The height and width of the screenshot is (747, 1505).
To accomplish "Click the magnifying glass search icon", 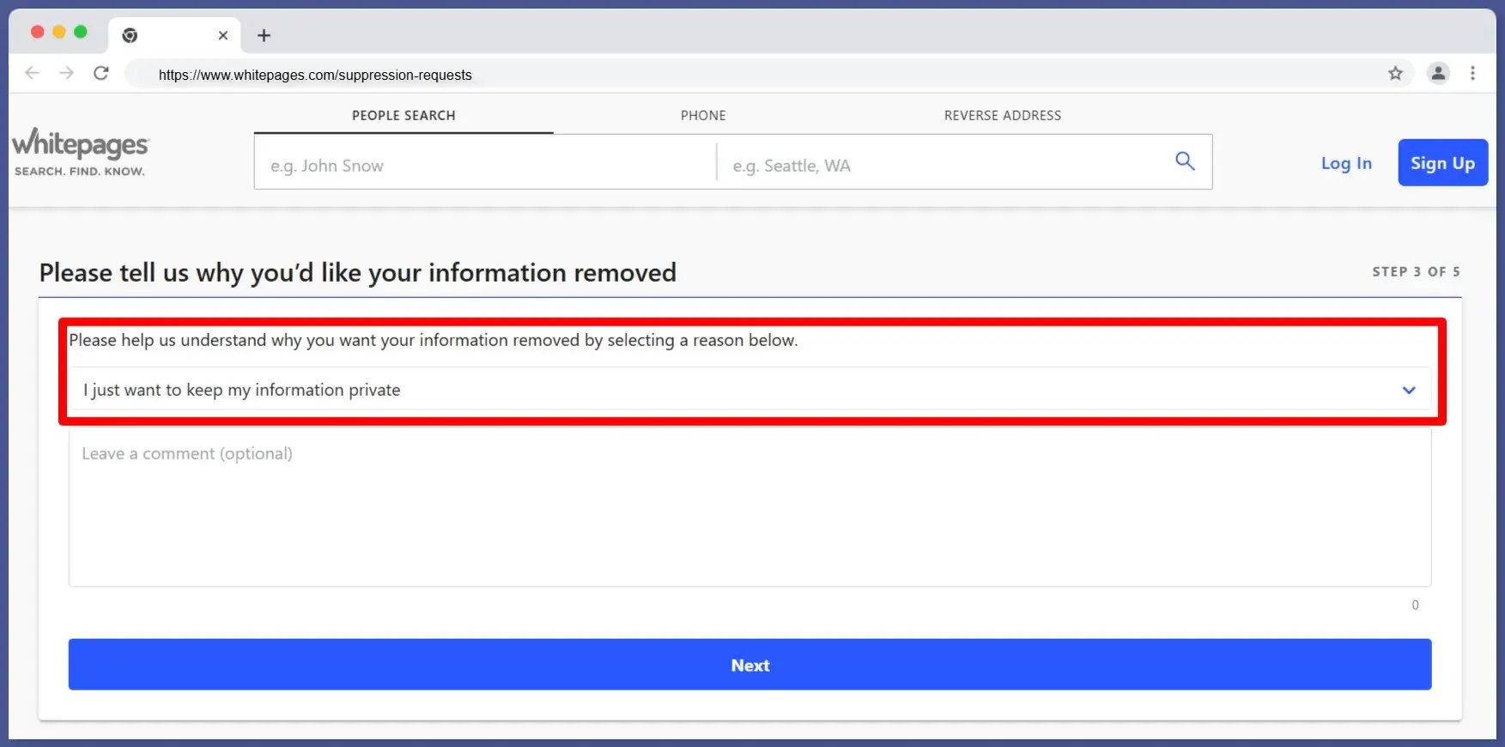I will [1185, 161].
